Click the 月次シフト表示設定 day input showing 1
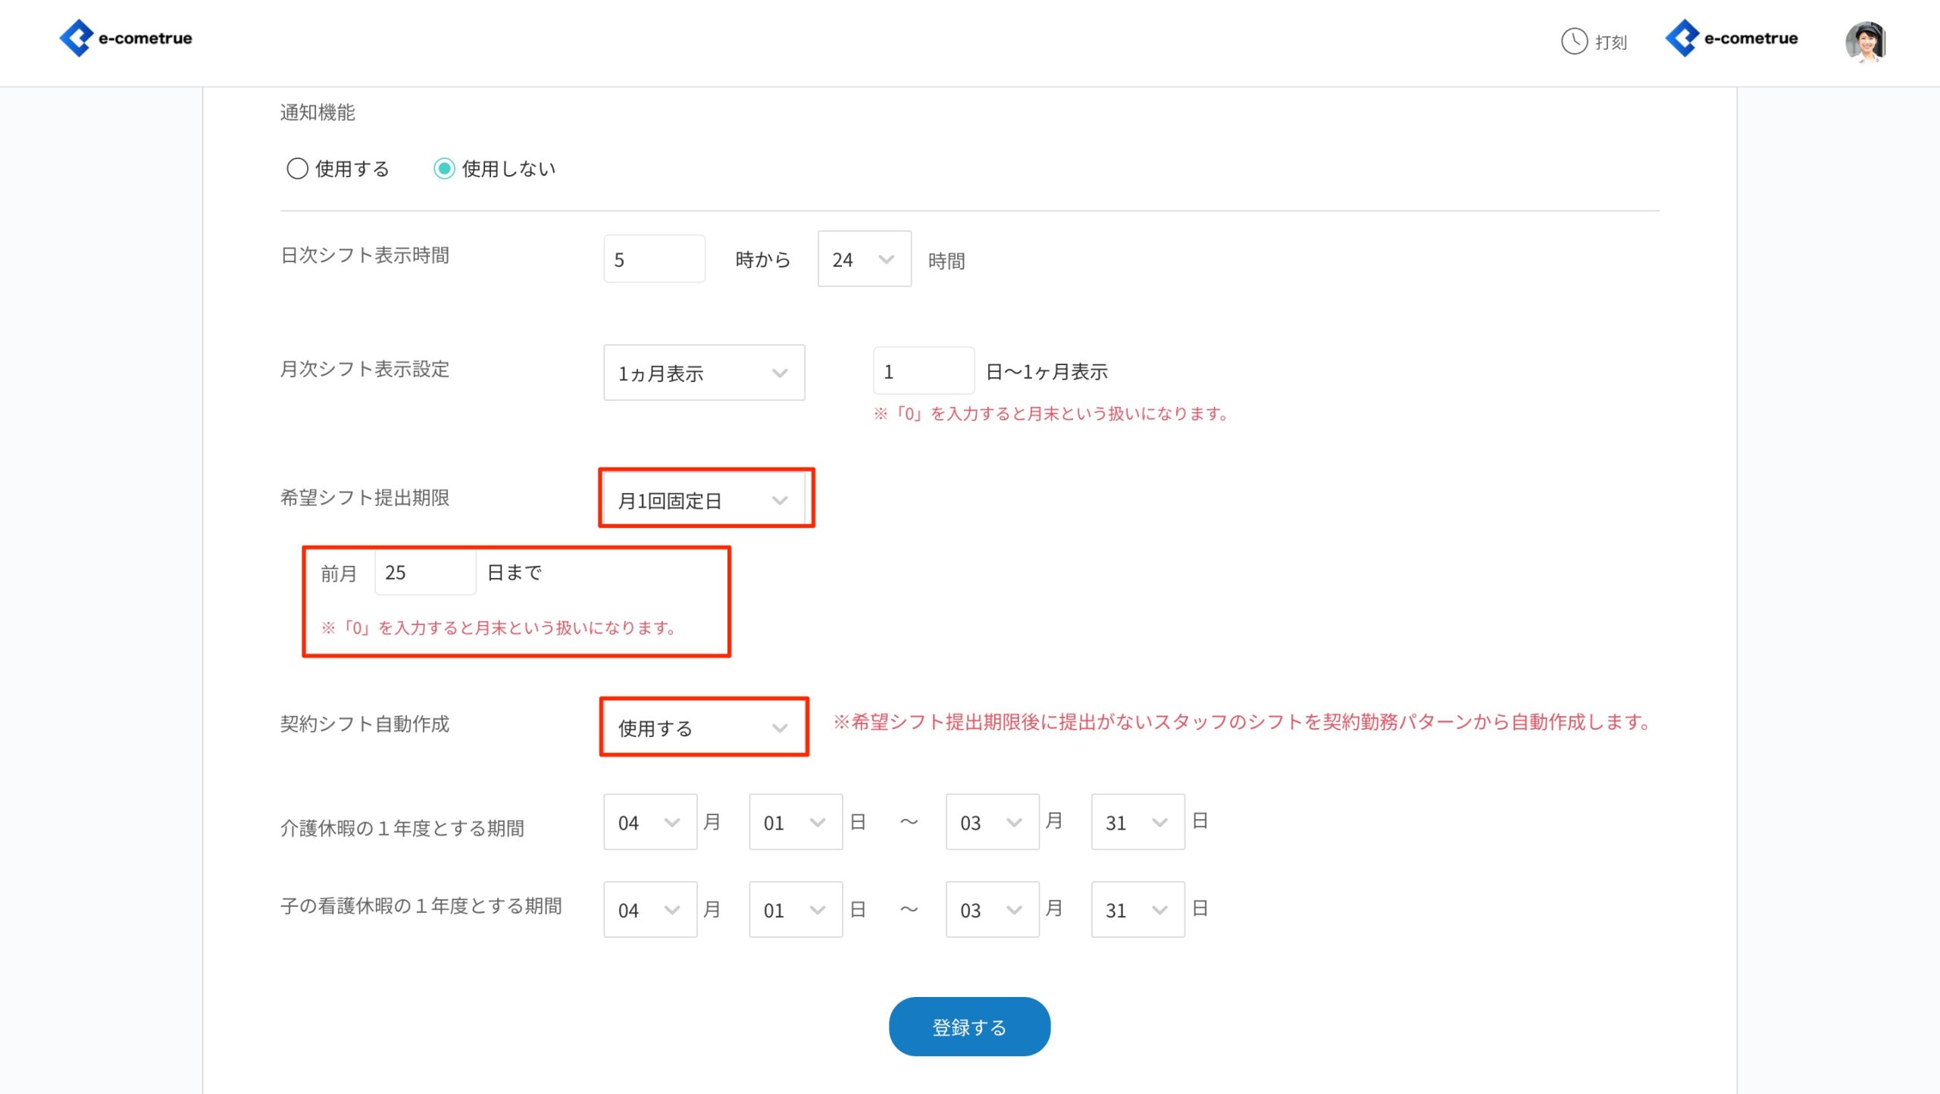 [x=923, y=370]
